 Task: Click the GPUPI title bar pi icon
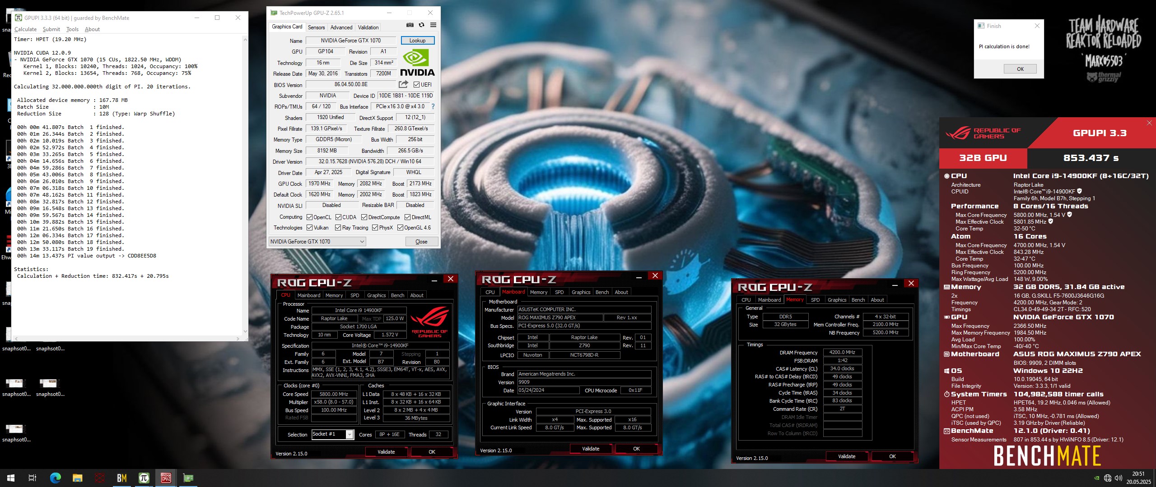[19, 18]
